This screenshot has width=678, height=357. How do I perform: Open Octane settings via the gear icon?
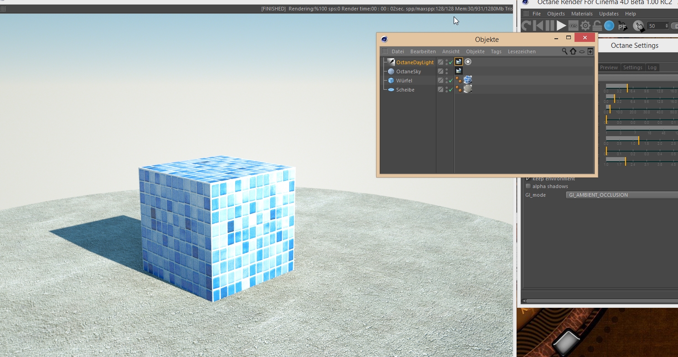coord(585,26)
